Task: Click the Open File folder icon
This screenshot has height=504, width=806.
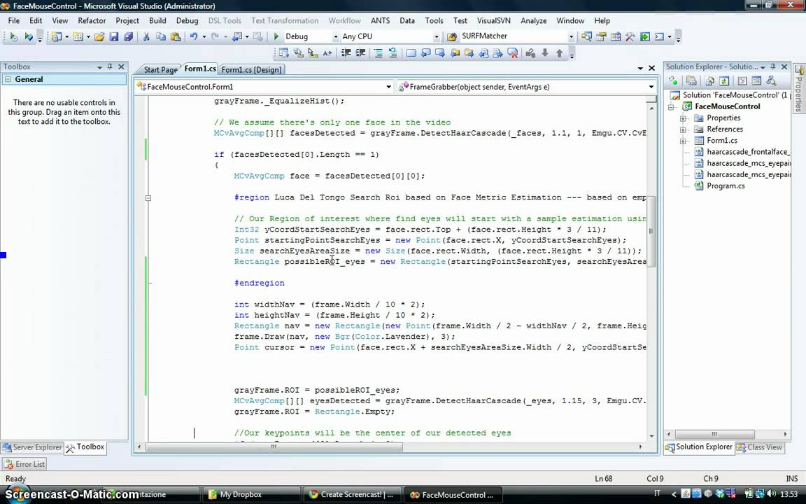Action: (99, 36)
